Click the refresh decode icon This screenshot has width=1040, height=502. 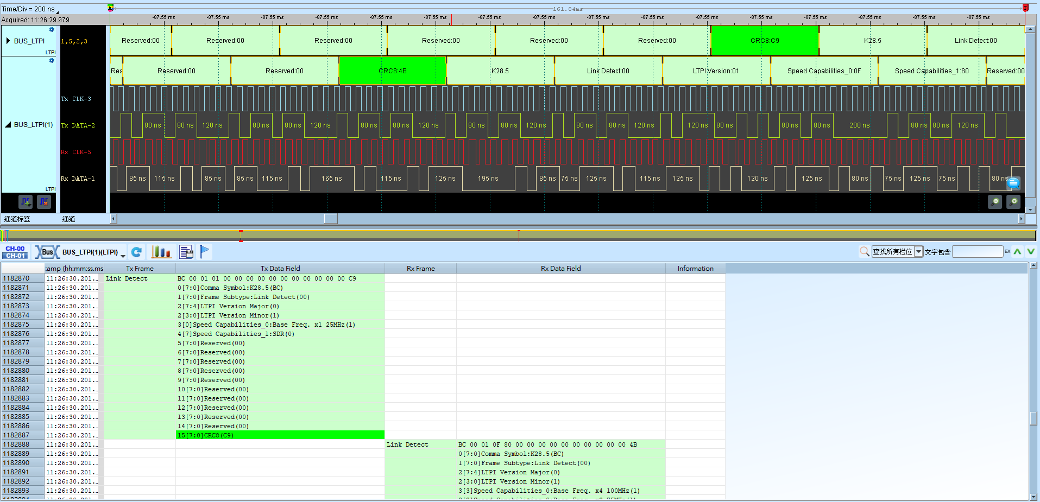[x=137, y=252]
